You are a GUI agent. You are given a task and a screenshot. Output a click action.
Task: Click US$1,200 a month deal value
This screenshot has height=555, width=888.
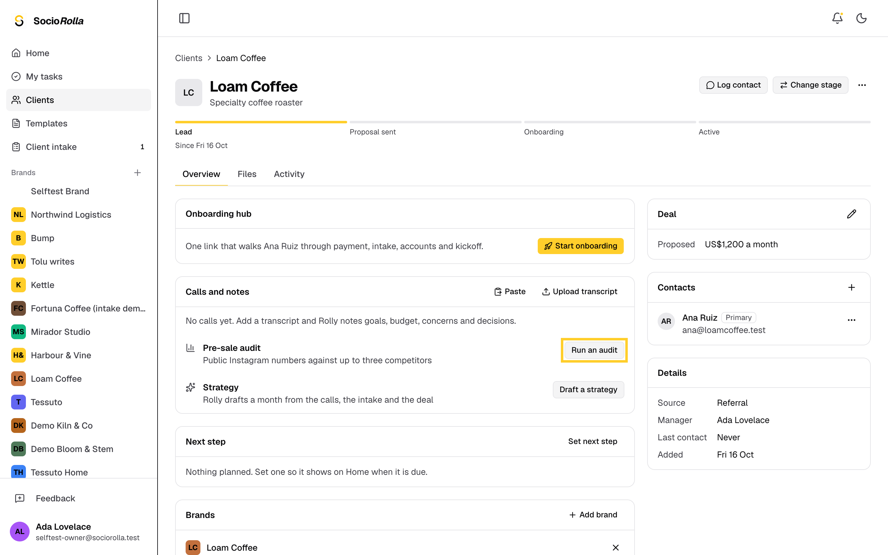coord(741,245)
